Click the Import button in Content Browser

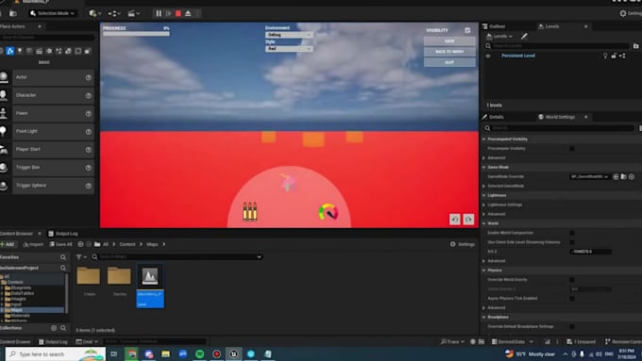33,244
